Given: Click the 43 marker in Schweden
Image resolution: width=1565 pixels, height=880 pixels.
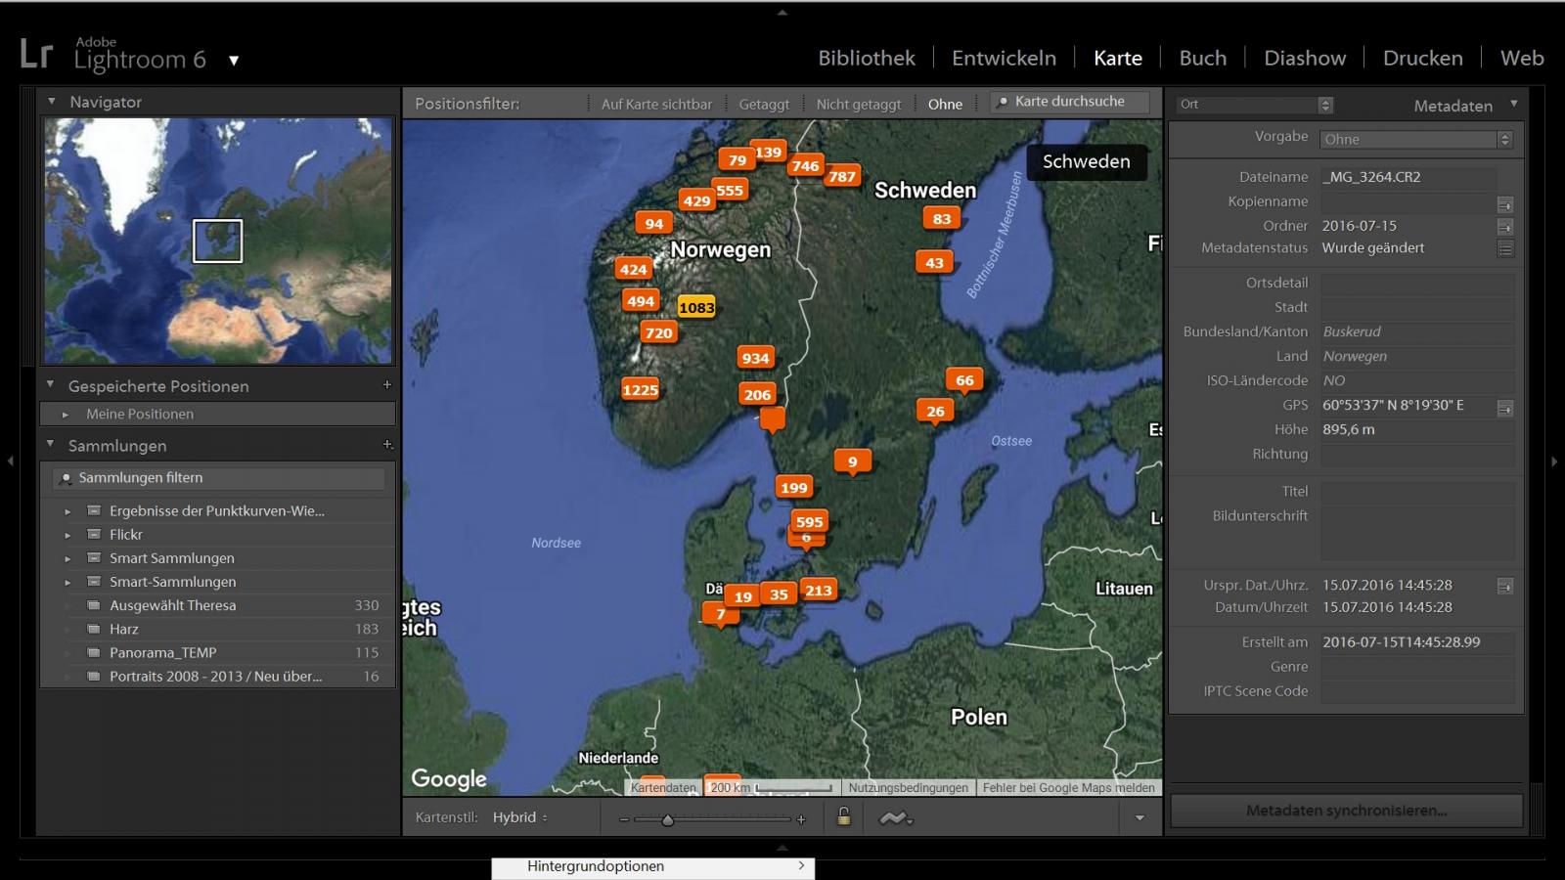Looking at the screenshot, I should [x=934, y=262].
